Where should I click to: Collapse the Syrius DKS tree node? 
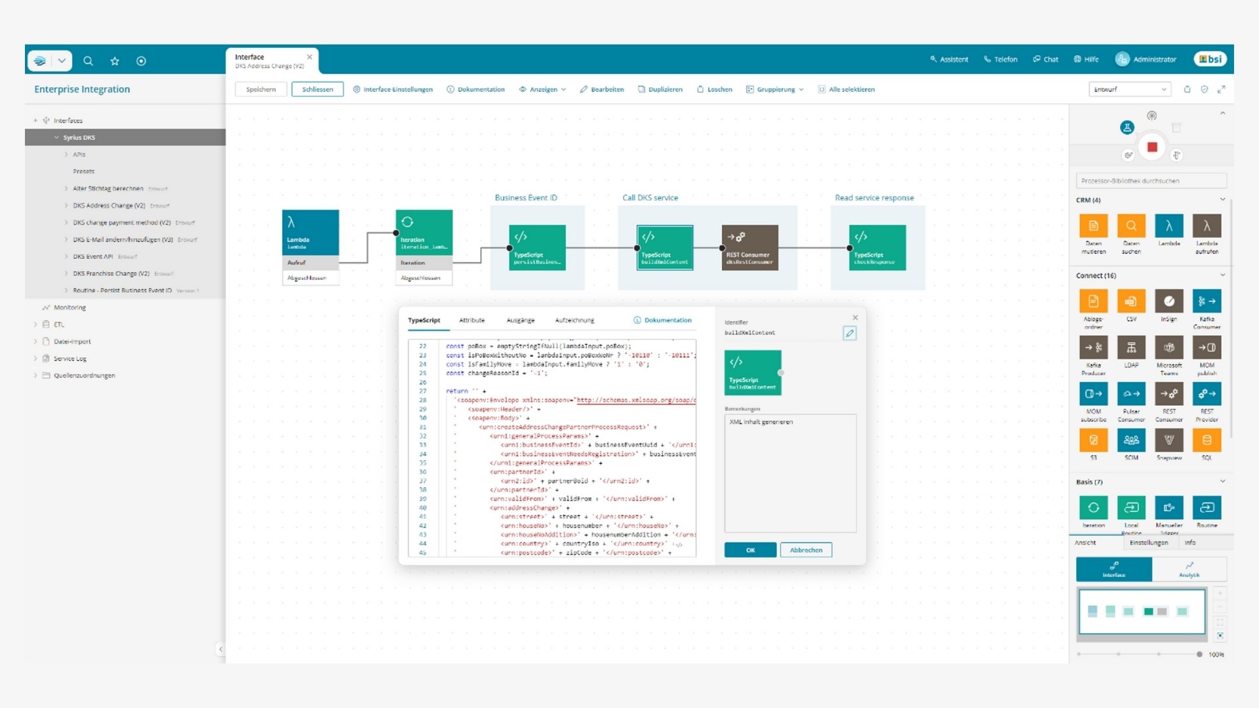[56, 138]
